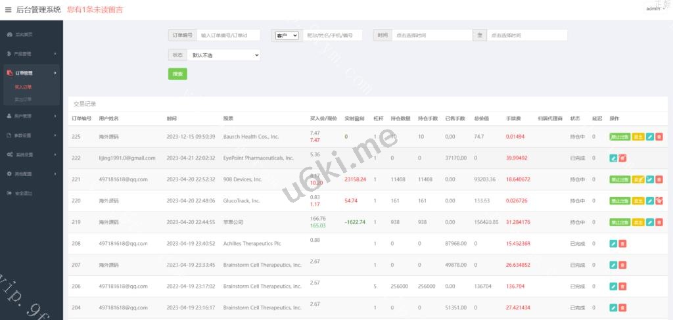Select the 卖出订单 submenu item
This screenshot has width=673, height=320.
(23, 99)
